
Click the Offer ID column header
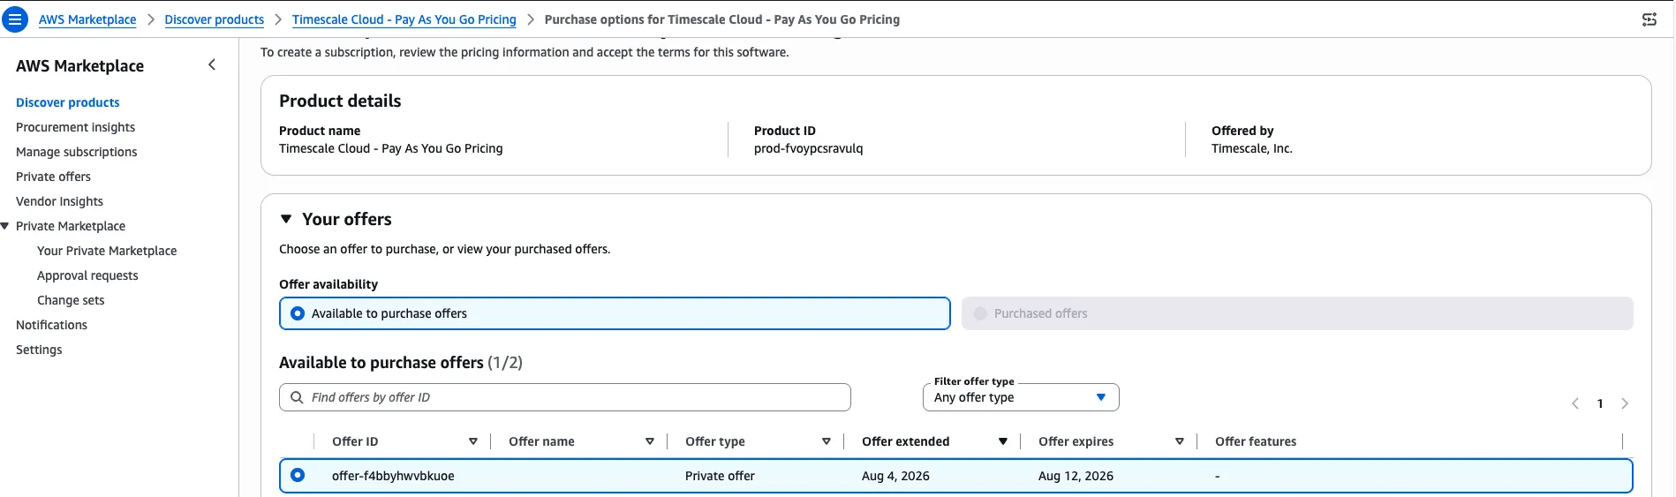pos(355,441)
